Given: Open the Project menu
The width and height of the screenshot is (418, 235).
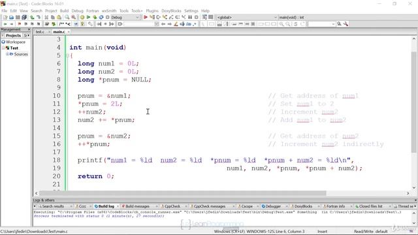Looking at the screenshot, I should 51,10.
